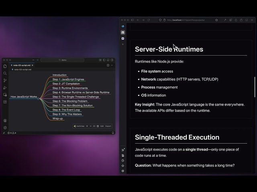The width and height of the screenshot is (257, 192).
Task: Click tracking protection shield in address bar
Action: click(160, 20)
